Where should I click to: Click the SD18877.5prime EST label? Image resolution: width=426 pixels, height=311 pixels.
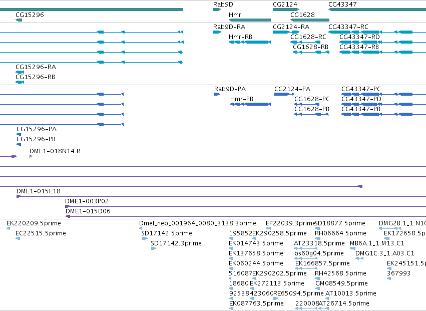[340, 223]
